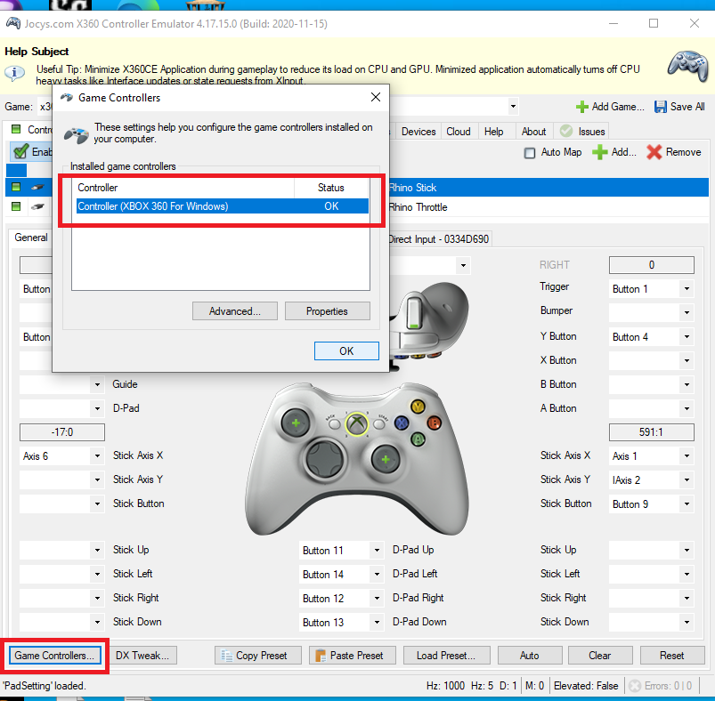The image size is (715, 701).
Task: Toggle the checkbox on Rhino Throttle row
Action: click(16, 206)
